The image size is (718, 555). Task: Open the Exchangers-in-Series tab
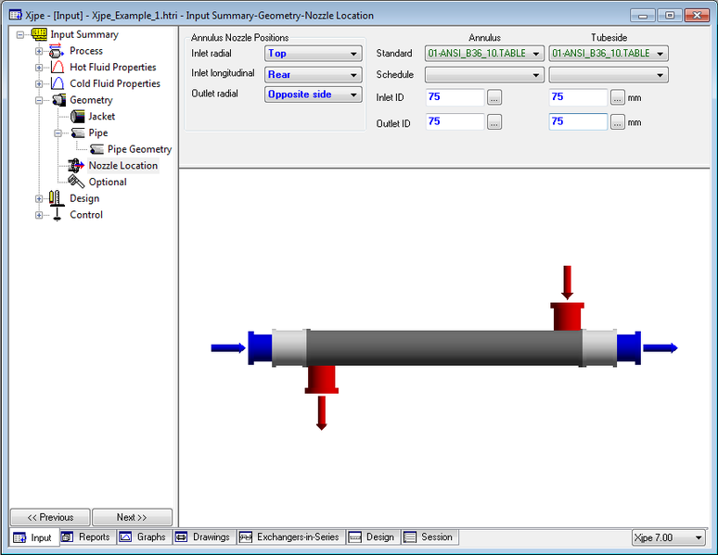(289, 537)
